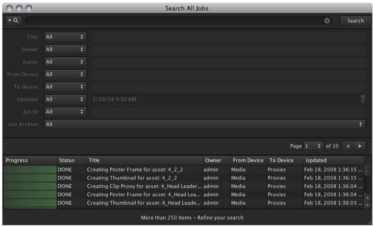Sort by the Owner column header
Viewport: 373px width, 227px height.
(x=217, y=160)
